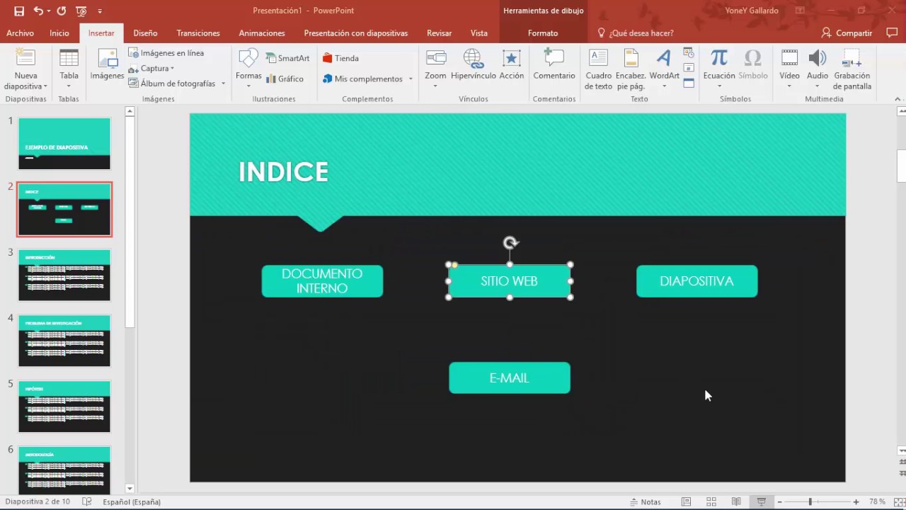Viewport: 906px width, 510px height.
Task: Expand the Captura screenshot dropdown
Action: click(172, 69)
